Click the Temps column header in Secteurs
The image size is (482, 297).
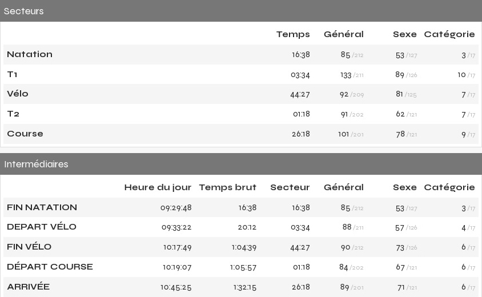point(293,34)
